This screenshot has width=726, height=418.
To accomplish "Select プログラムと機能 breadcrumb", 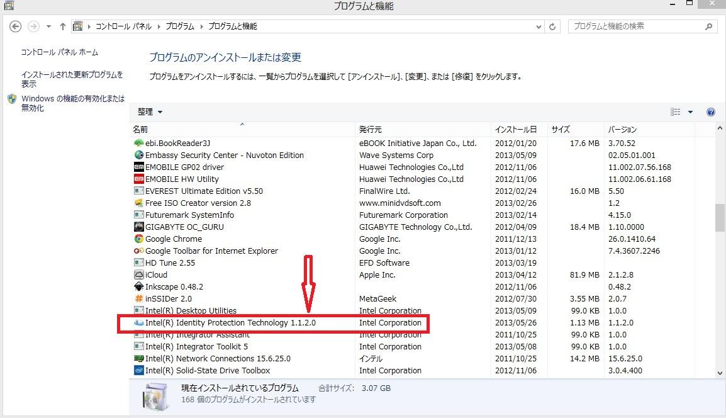I will (232, 26).
